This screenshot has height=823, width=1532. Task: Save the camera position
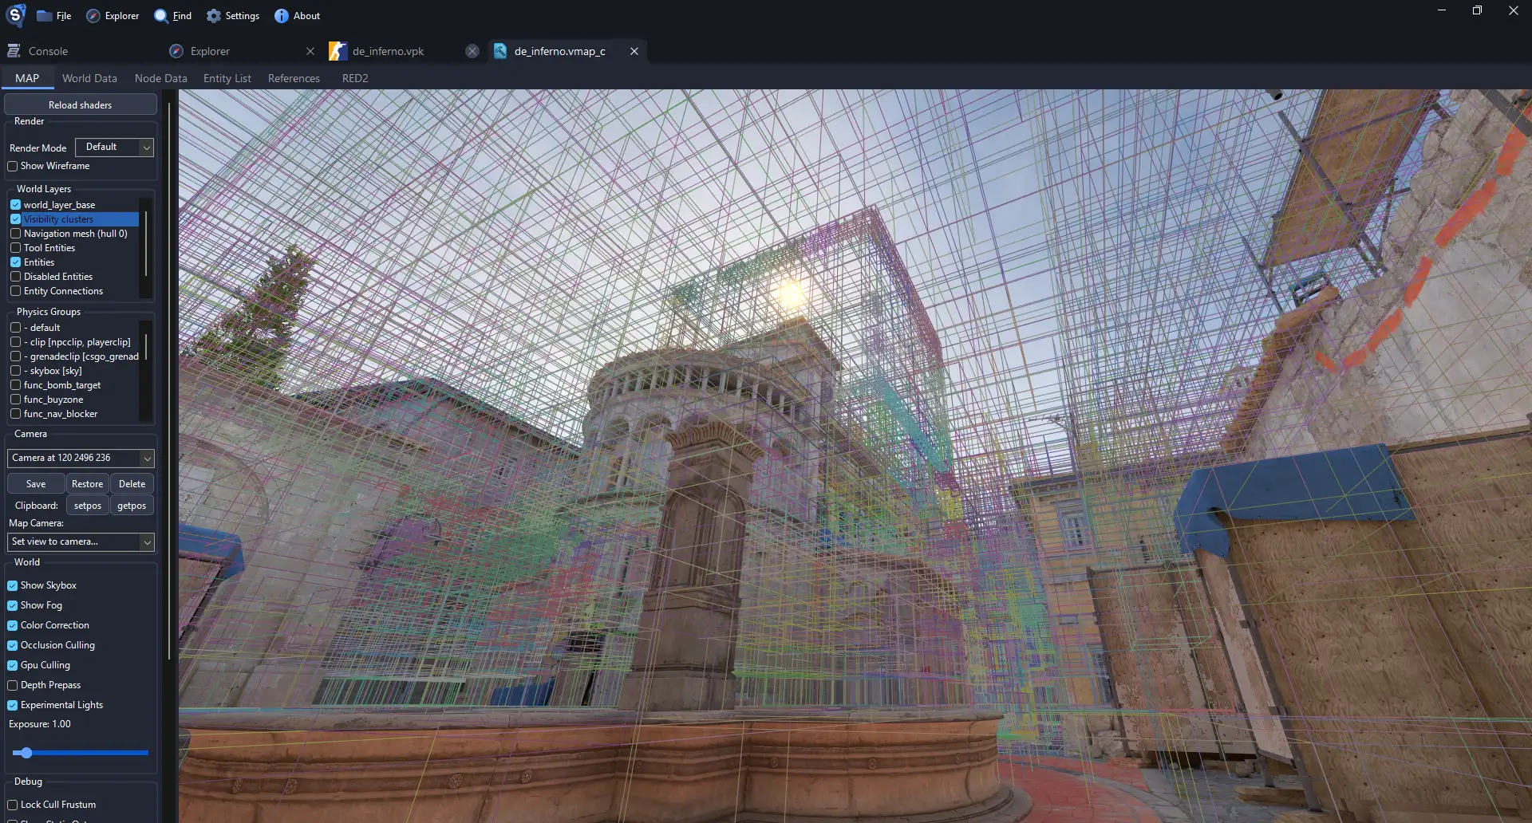pos(36,484)
